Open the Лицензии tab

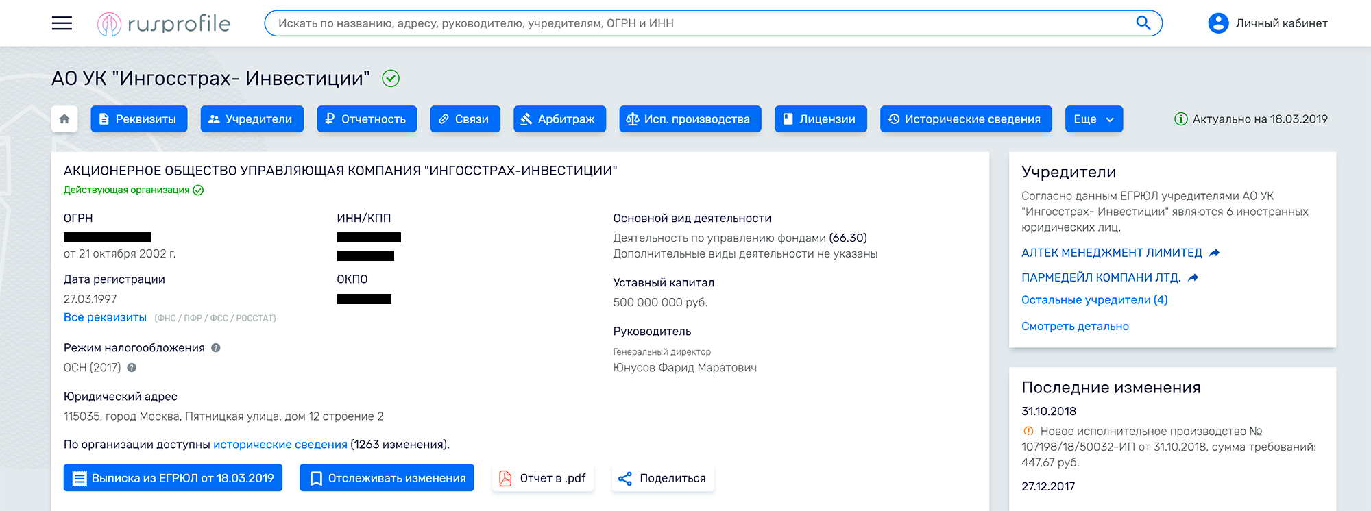click(821, 119)
